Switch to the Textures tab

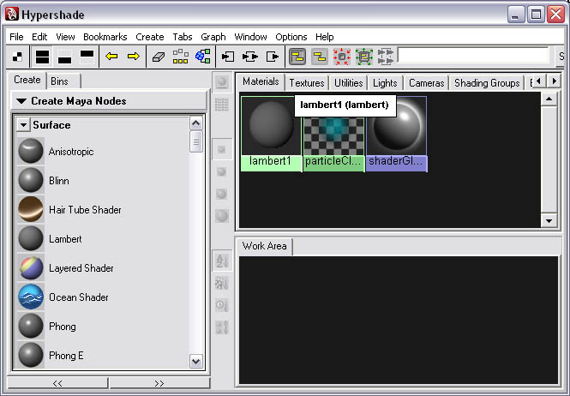pos(307,83)
